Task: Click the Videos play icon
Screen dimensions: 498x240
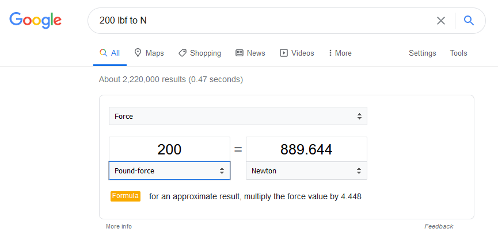Action: 284,53
